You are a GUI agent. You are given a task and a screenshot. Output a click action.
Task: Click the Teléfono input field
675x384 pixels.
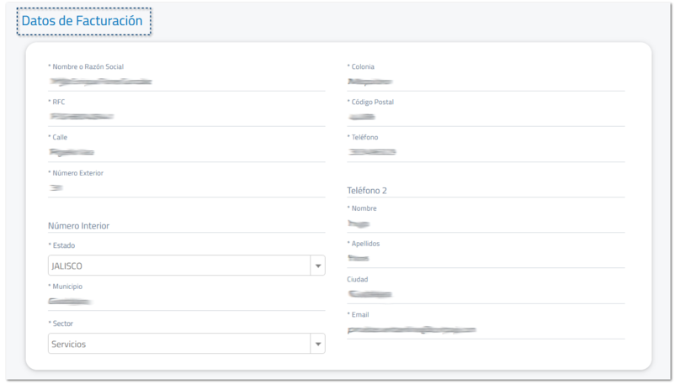[x=485, y=152]
